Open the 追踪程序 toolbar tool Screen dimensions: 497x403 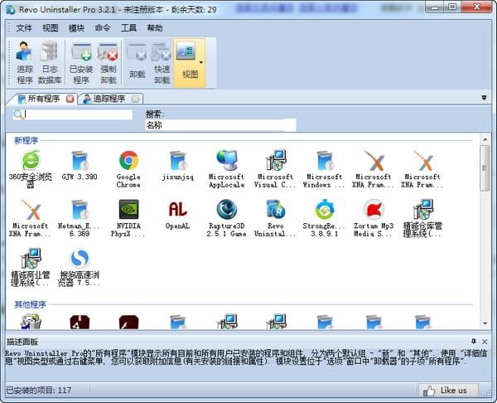24,63
